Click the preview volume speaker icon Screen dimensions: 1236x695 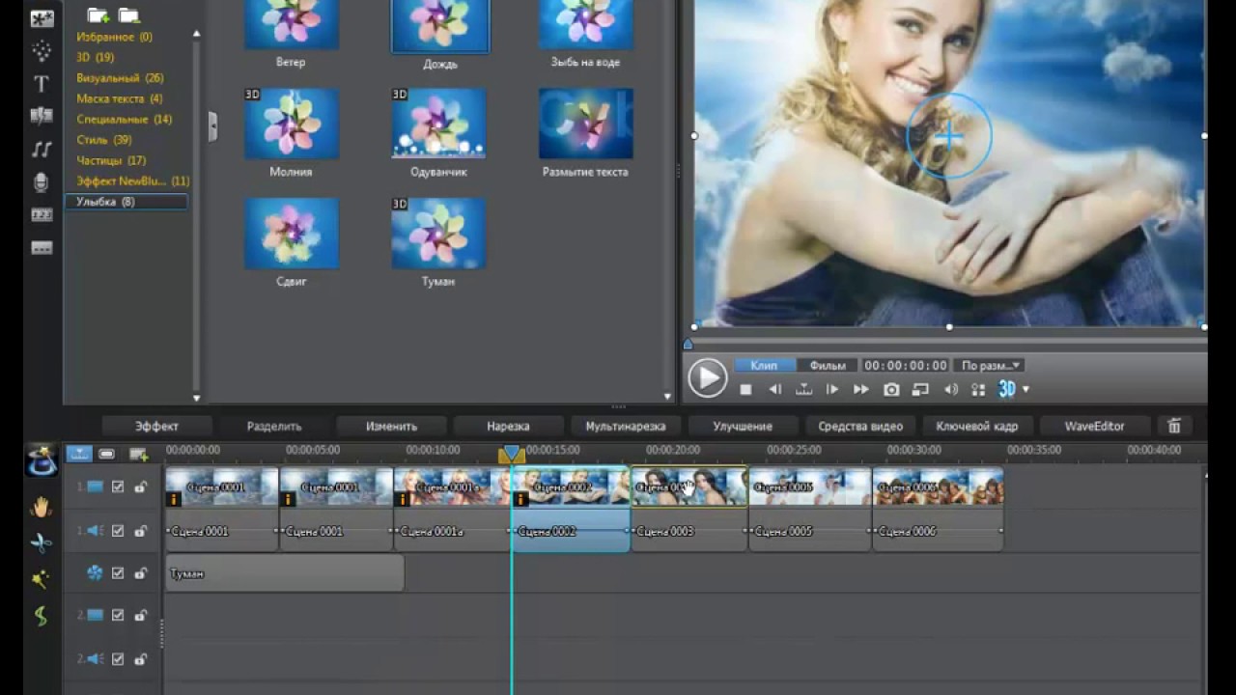(951, 389)
